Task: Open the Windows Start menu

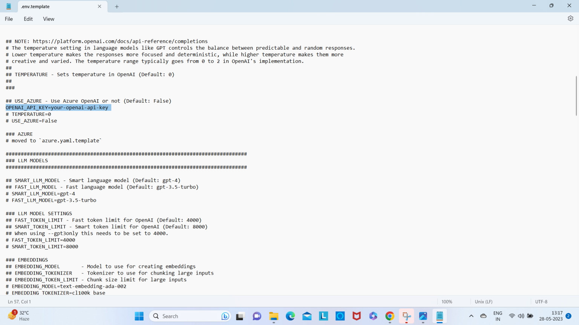Action: tap(139, 316)
